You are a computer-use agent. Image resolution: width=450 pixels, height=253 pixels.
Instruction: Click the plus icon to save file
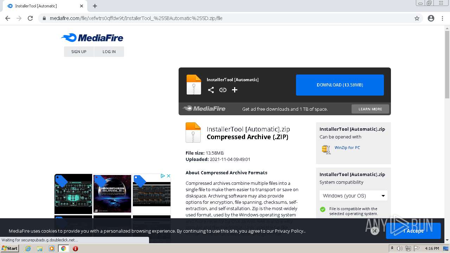click(235, 90)
